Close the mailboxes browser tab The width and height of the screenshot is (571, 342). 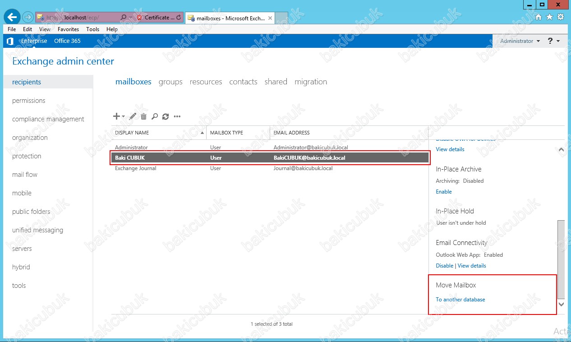[270, 18]
